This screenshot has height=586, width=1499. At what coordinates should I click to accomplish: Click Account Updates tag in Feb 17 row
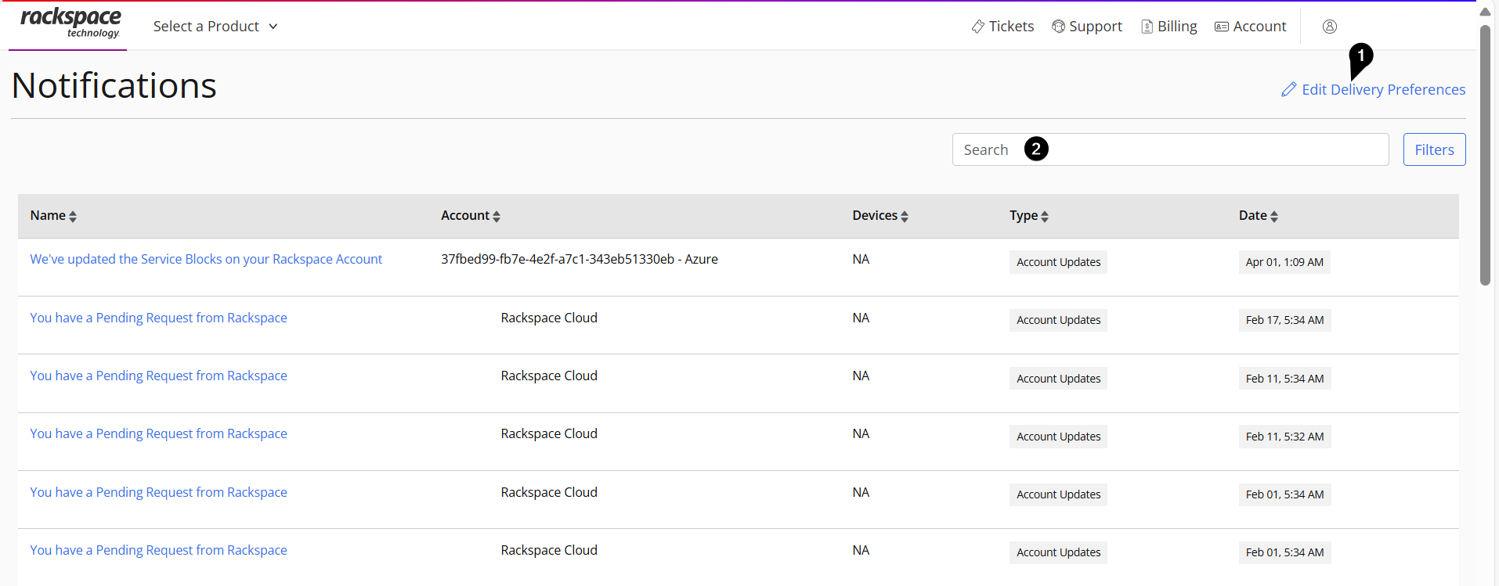pyautogui.click(x=1058, y=320)
